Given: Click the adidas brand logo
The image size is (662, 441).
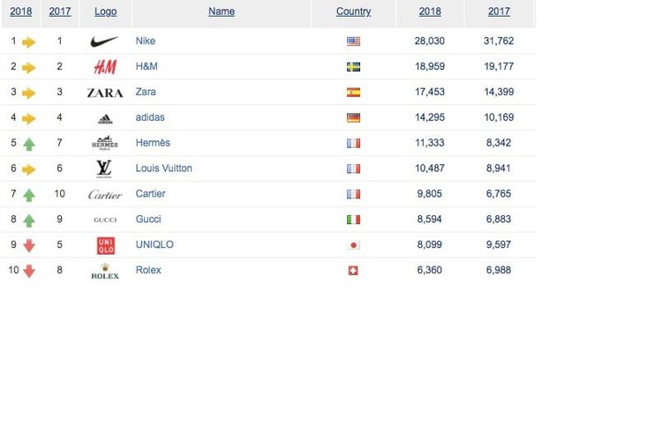Looking at the screenshot, I should coord(105,118).
